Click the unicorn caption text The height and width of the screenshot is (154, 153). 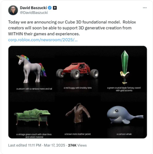pos(34,89)
